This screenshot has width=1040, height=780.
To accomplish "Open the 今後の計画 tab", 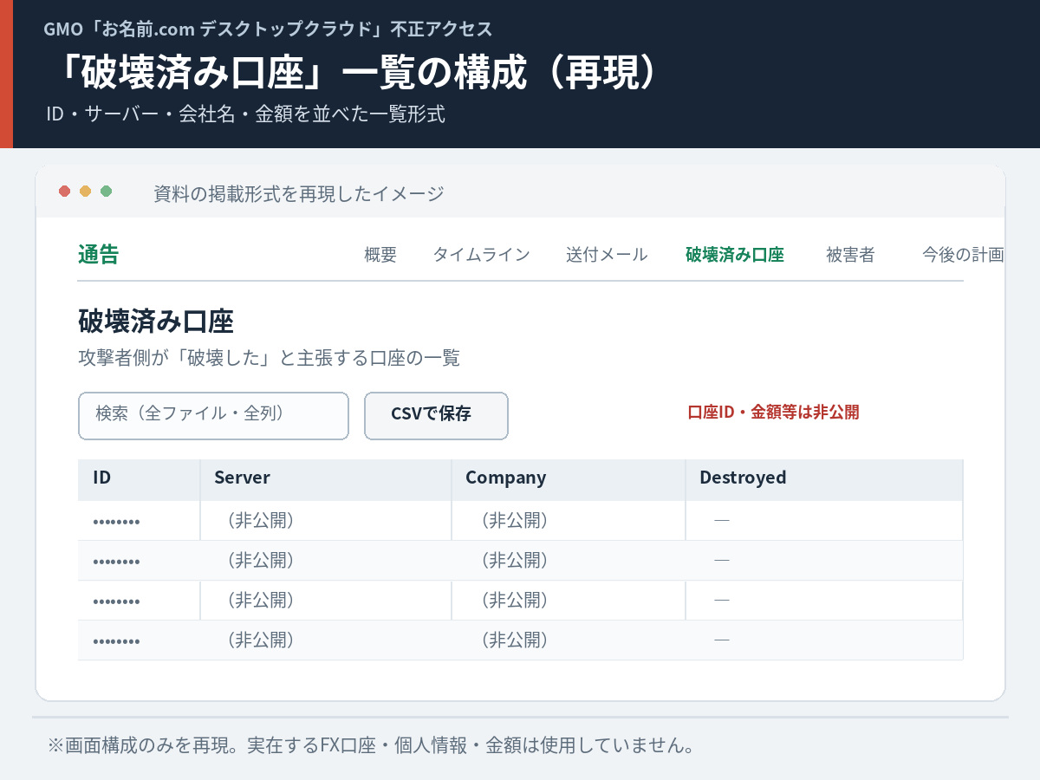I will point(963,255).
